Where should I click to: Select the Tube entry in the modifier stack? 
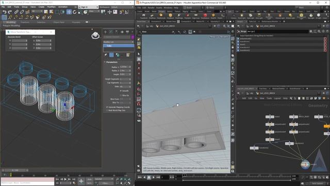point(119,46)
